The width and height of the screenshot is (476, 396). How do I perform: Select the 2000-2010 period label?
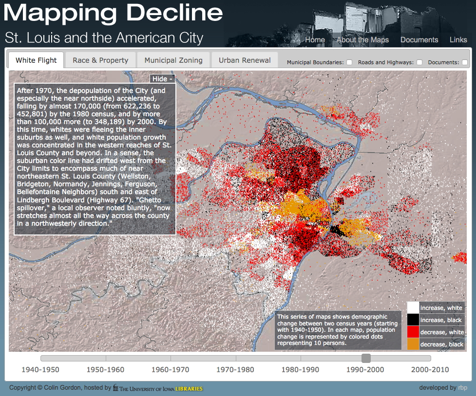430,370
